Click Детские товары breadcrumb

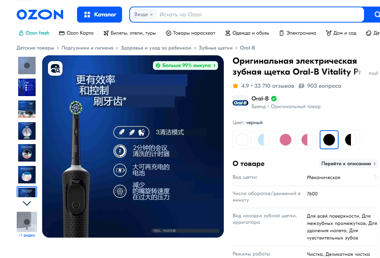pos(35,48)
